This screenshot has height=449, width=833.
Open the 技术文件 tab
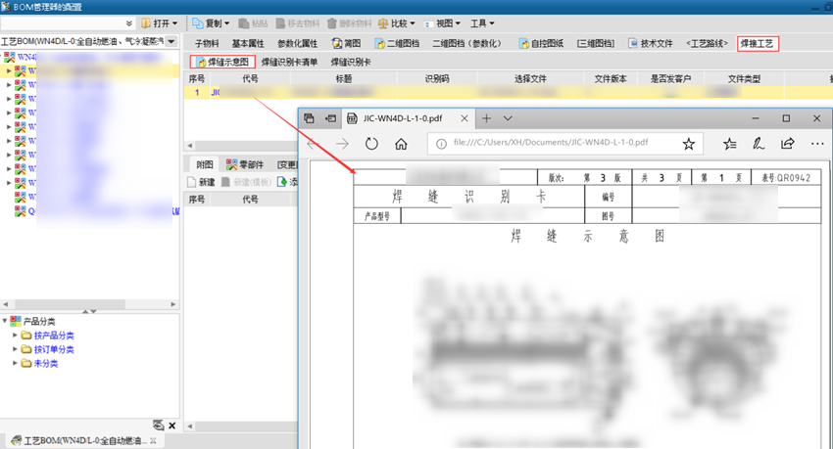tap(651, 43)
